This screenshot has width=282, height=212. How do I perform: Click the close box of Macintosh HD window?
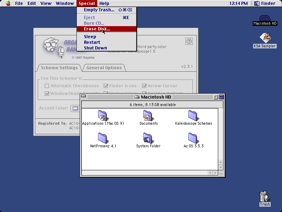[83, 96]
